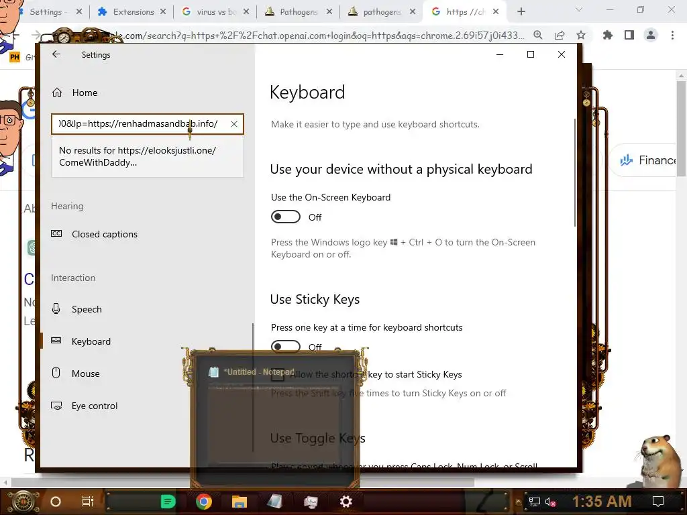This screenshot has height=515, width=687.
Task: Open the Chrome profile avatar menu
Action: pyautogui.click(x=651, y=35)
